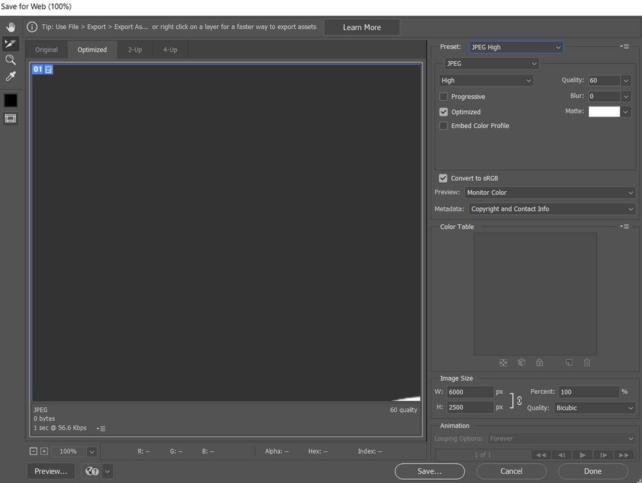Screen dimensions: 642x483
Task: Click the lock selected colors icon
Action: pyautogui.click(x=539, y=362)
